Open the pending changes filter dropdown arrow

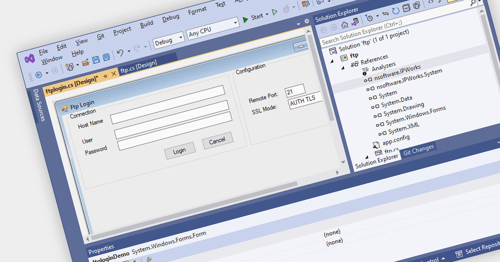(x=377, y=17)
